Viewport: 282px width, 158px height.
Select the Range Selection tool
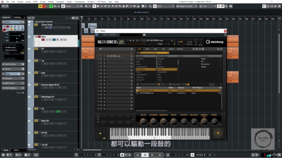coord(98,6)
